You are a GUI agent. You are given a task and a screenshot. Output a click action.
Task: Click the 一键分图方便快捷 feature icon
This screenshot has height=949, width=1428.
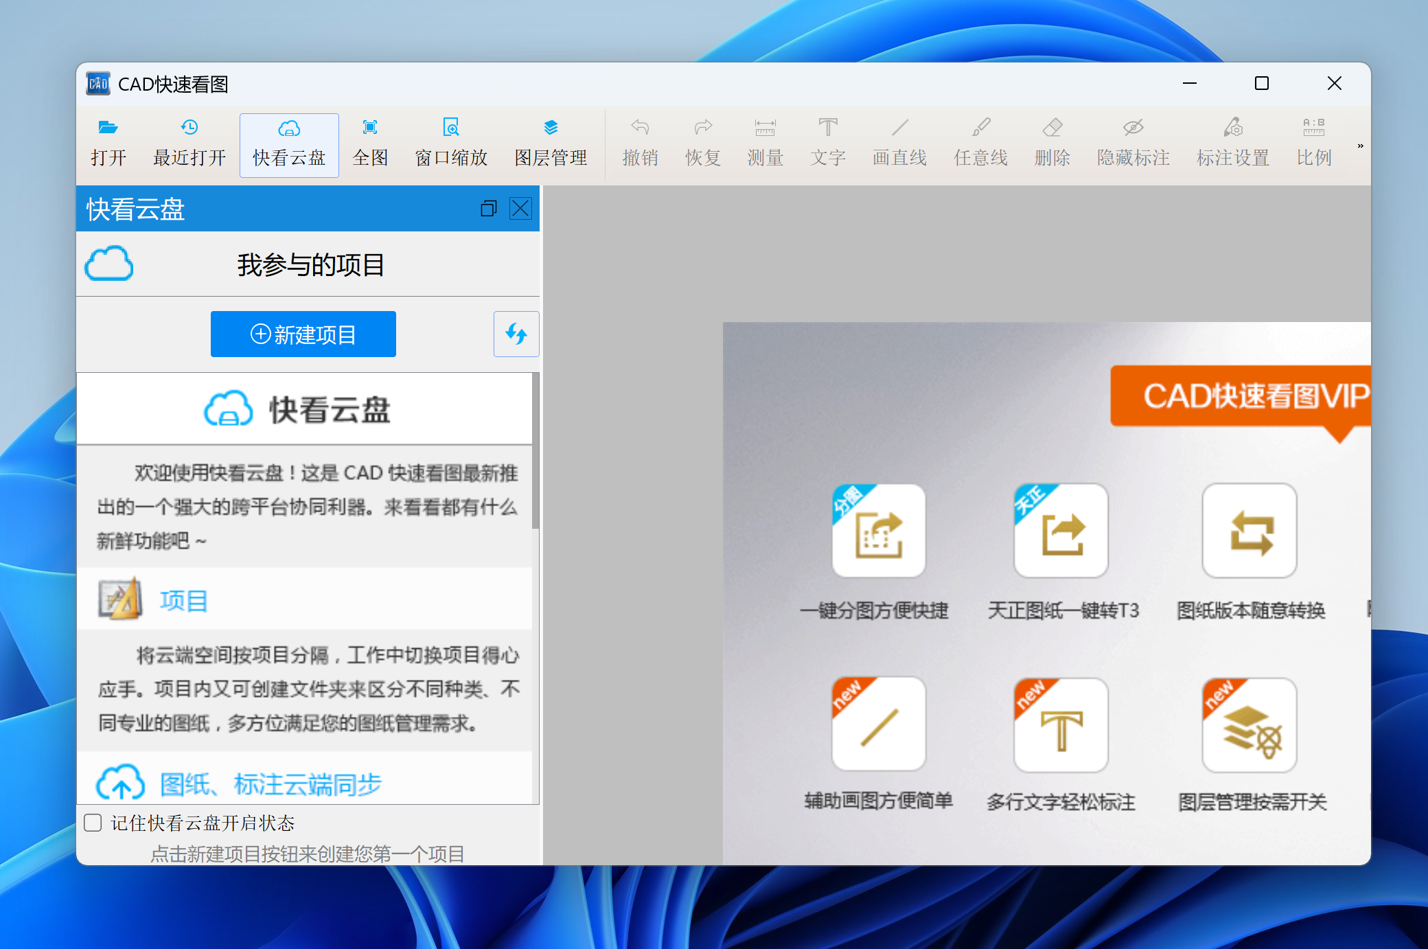pyautogui.click(x=879, y=531)
